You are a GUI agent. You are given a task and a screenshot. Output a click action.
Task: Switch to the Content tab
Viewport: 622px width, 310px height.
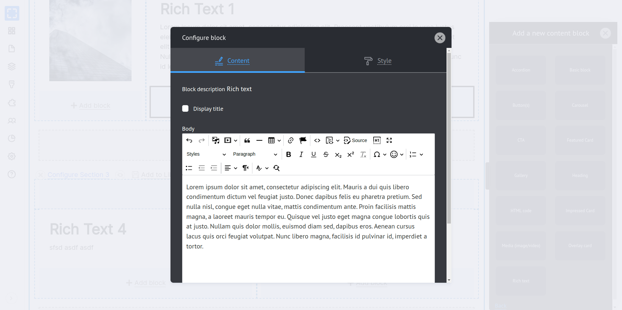(x=238, y=61)
